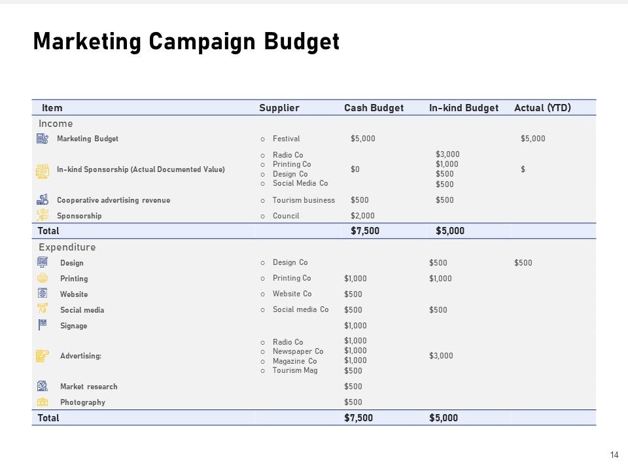Click the Advertising $3,000 in-kind value
Viewport: 628px width, 471px height.
442,356
